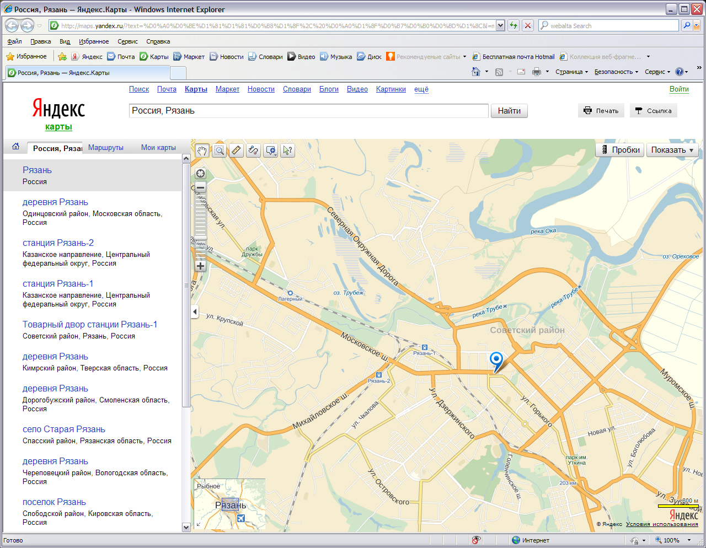Click the home icon in sidebar tabs

[x=15, y=147]
